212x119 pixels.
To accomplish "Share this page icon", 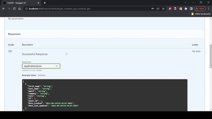I will [x=158, y=9].
